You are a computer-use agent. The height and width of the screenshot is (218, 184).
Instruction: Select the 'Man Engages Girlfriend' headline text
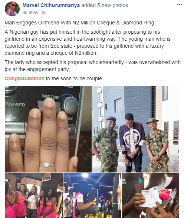(79, 23)
